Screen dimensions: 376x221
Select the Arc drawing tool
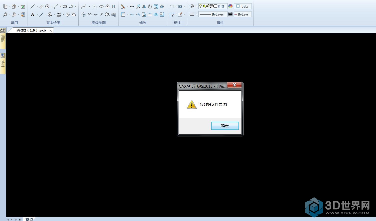pos(56,7)
